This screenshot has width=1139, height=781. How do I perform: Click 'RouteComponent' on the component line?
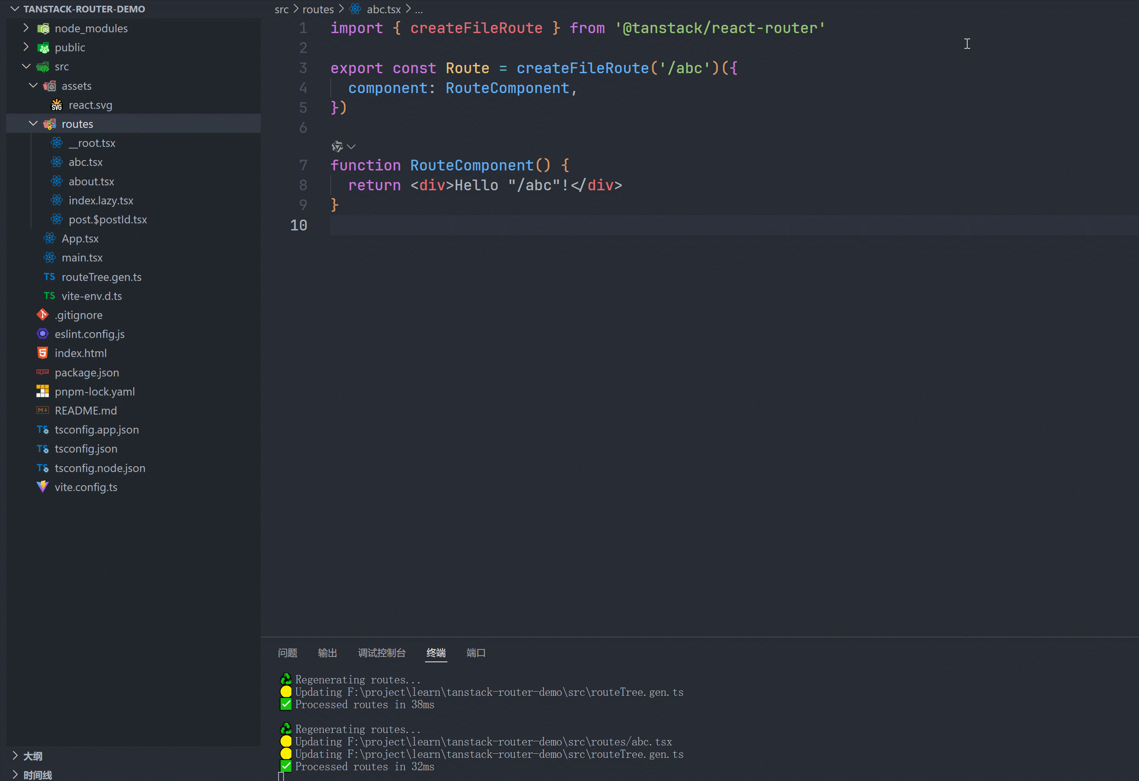tap(507, 88)
